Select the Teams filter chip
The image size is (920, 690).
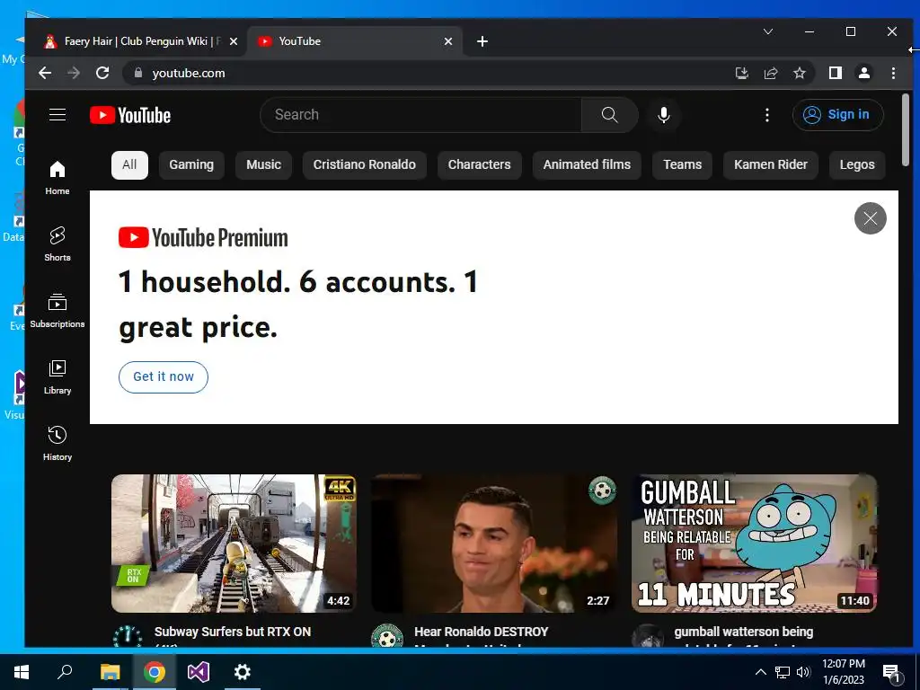[x=683, y=165]
